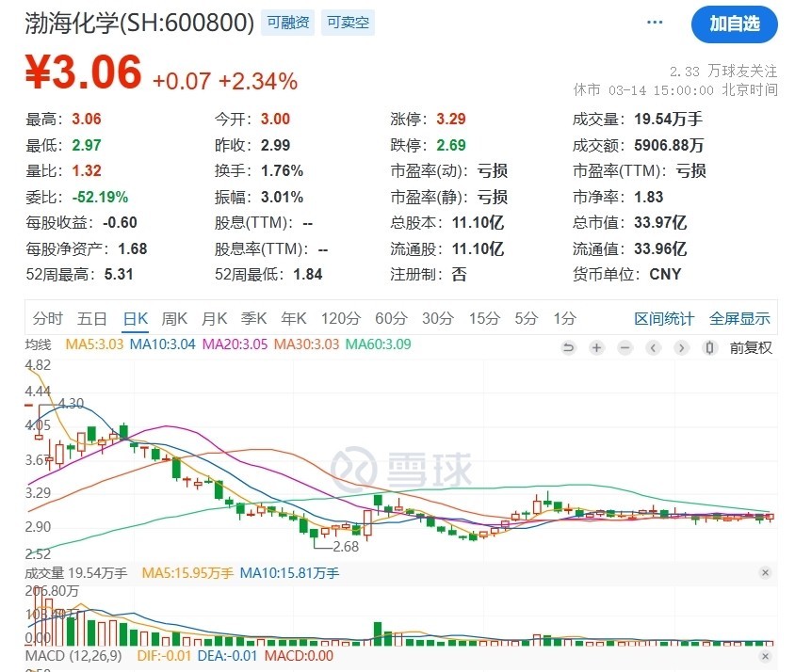Click the MA10:3.04 moving average label

163,344
